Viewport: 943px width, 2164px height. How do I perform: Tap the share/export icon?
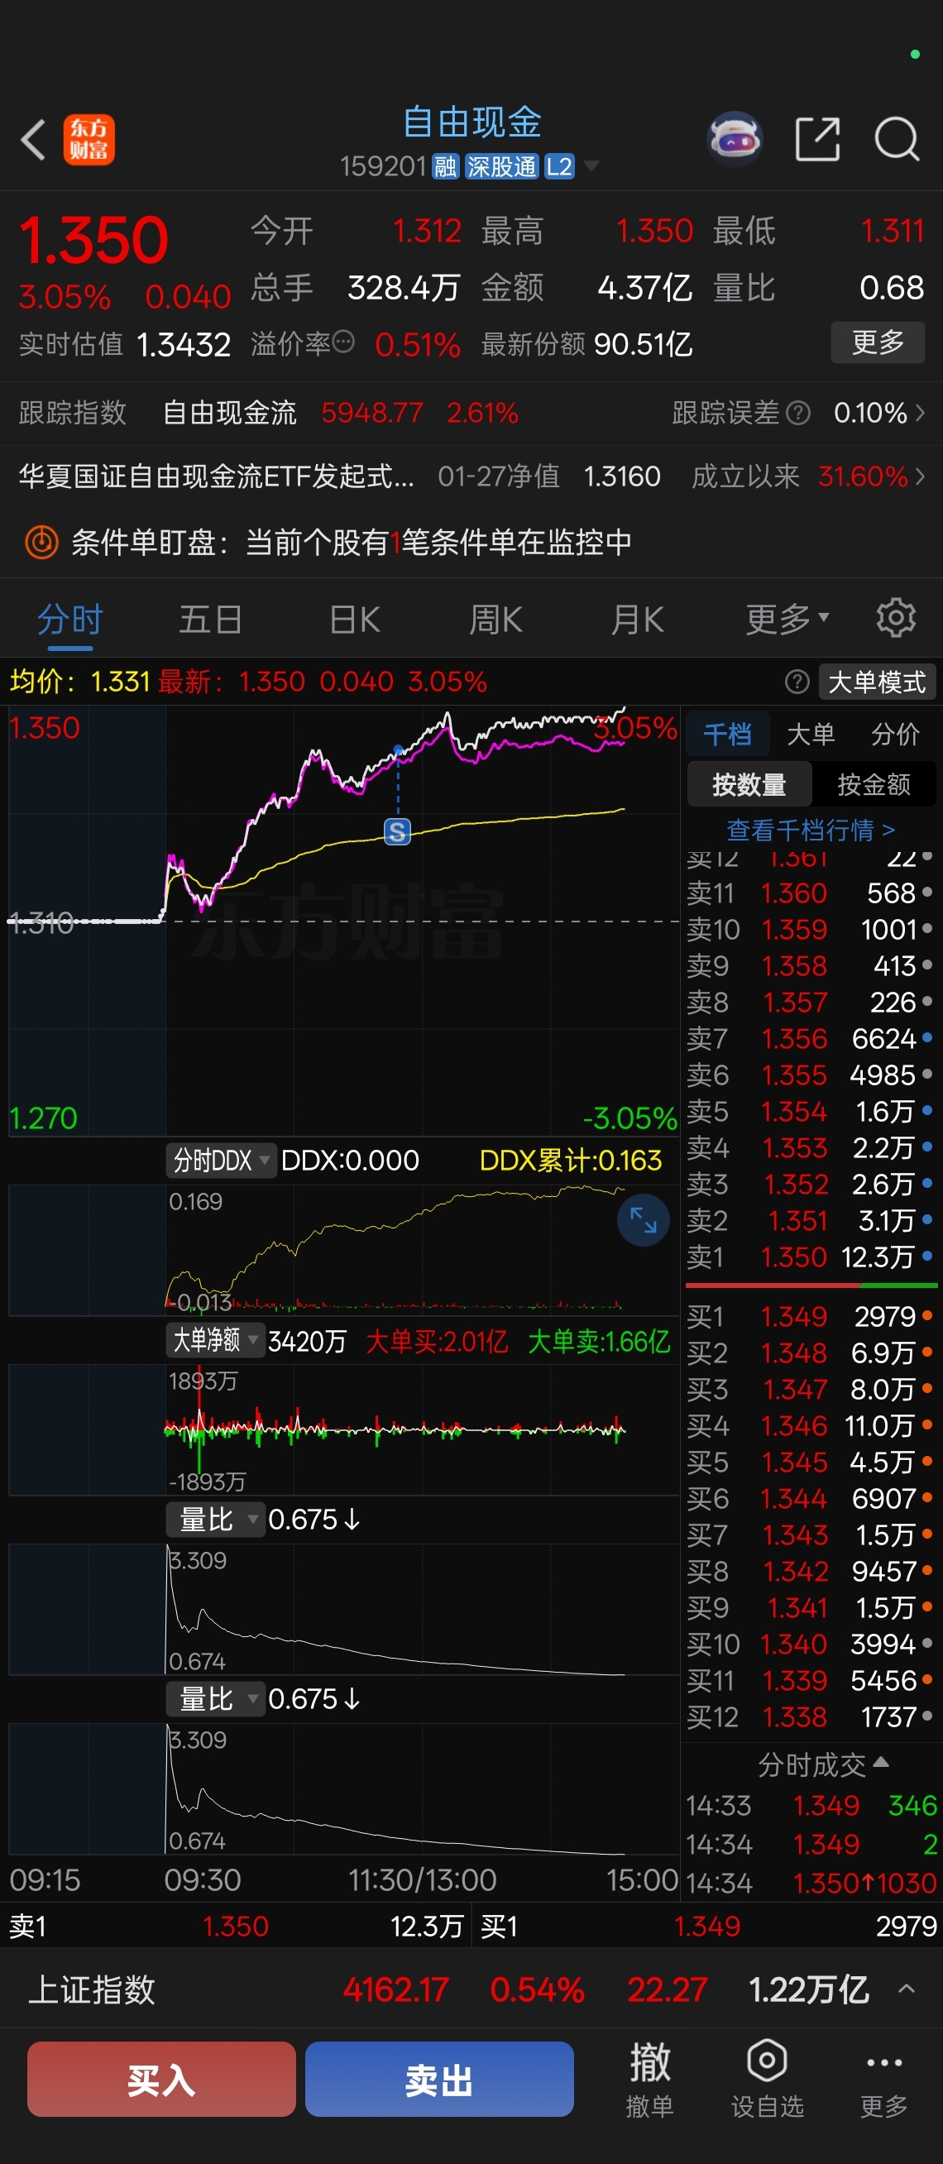point(817,139)
